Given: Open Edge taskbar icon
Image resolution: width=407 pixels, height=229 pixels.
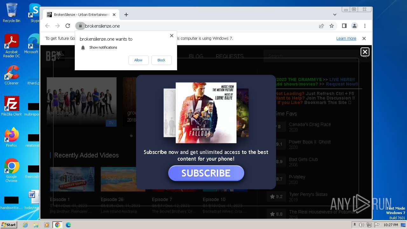Looking at the screenshot, I should click(68, 225).
